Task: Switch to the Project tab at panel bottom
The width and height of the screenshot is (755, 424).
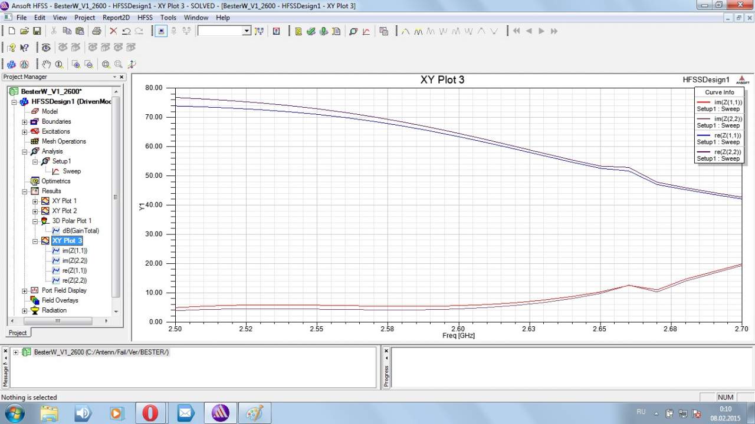Action: [x=18, y=333]
